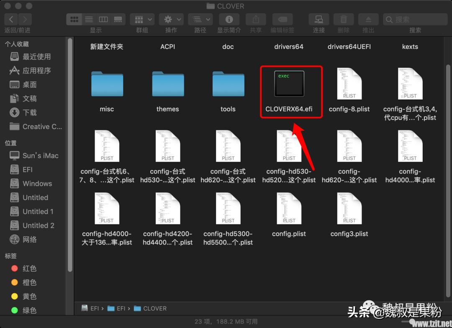Click the 编辑标签 tag icon
The width and height of the screenshot is (452, 328).
point(282,19)
